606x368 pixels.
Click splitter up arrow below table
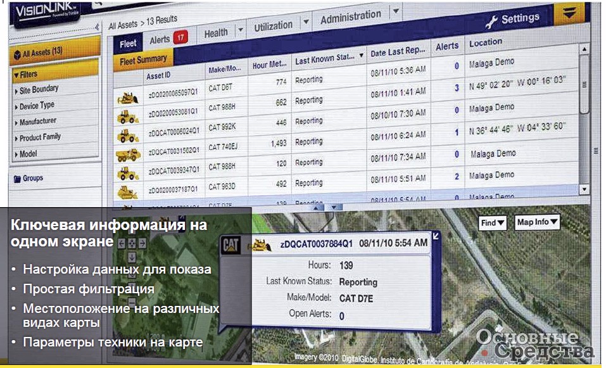(x=317, y=208)
